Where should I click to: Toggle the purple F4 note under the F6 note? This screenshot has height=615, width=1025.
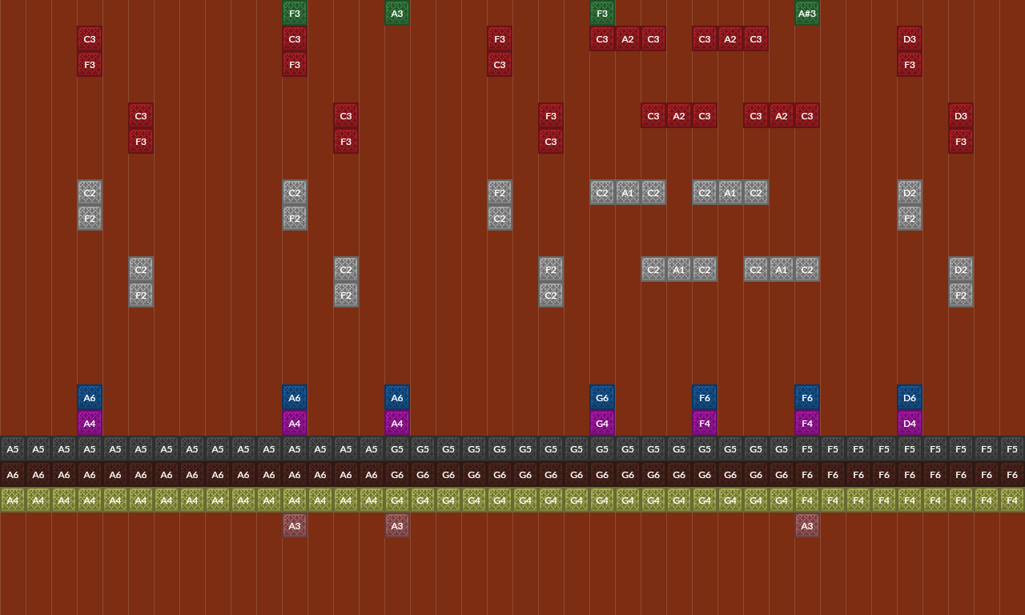tap(704, 423)
